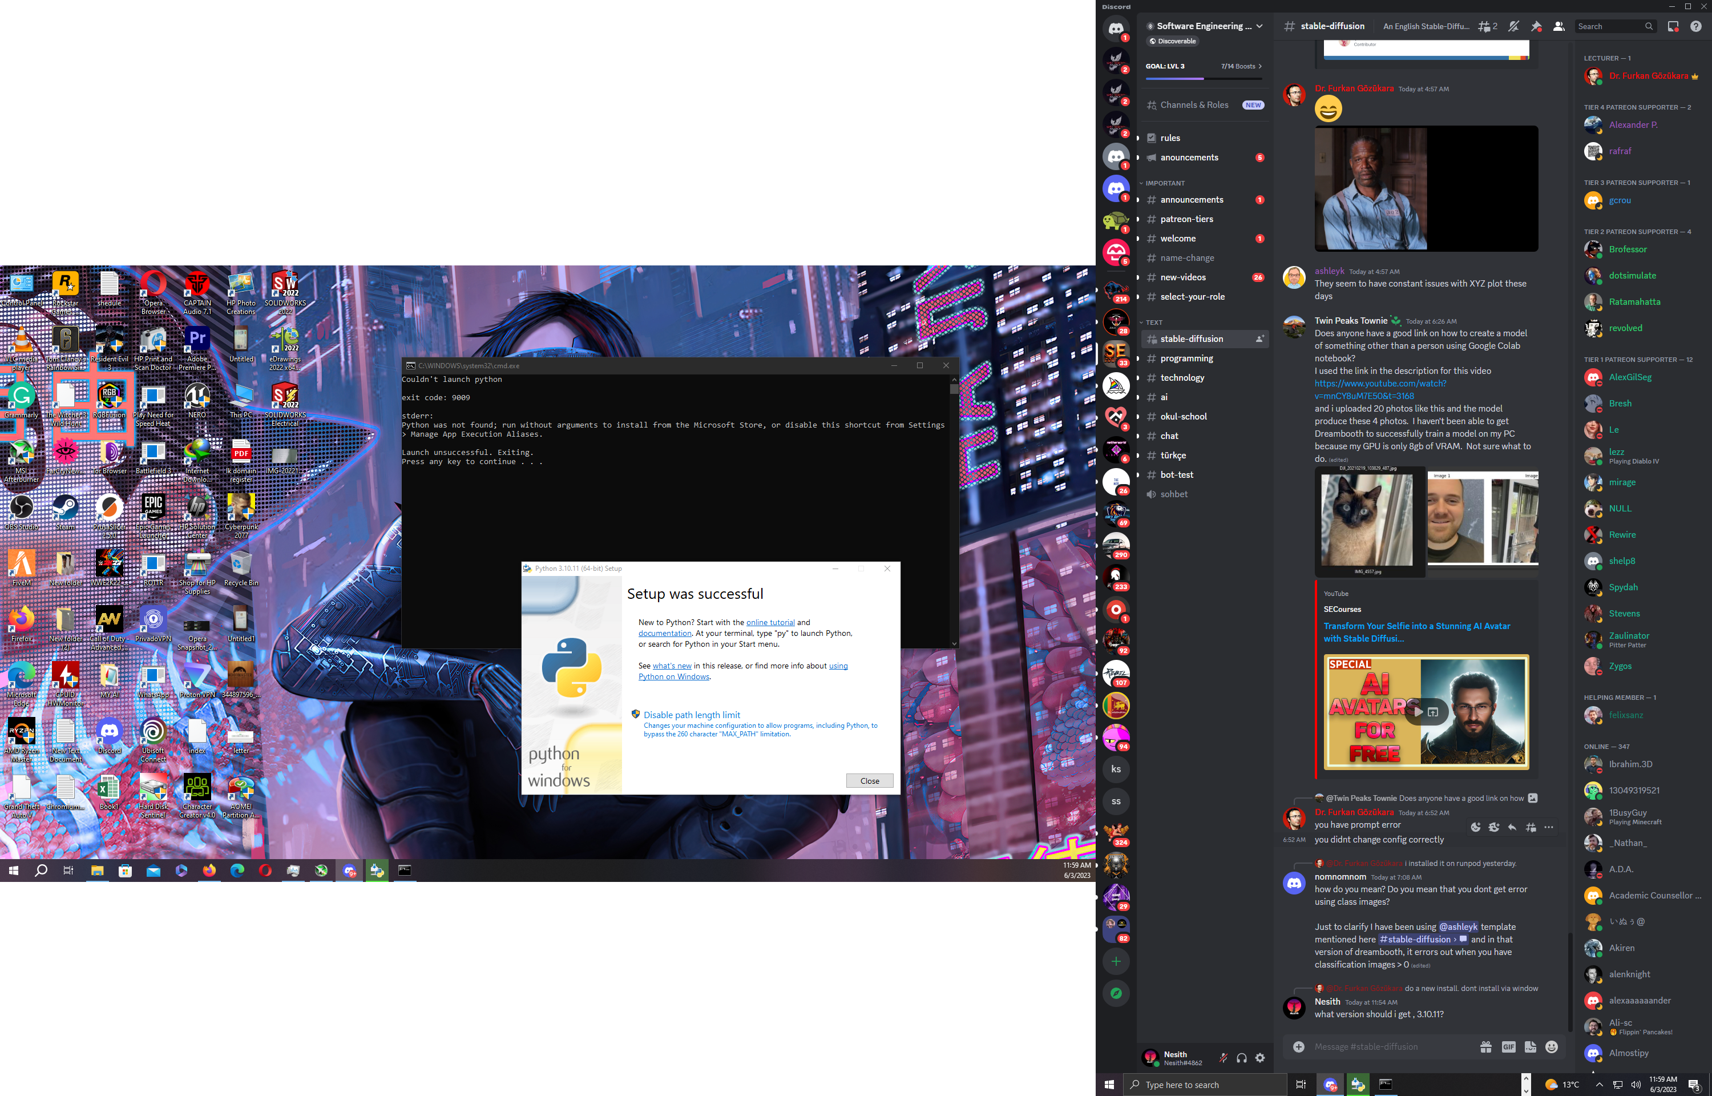
Task: Open the pinned messages icon
Action: pyautogui.click(x=1536, y=26)
